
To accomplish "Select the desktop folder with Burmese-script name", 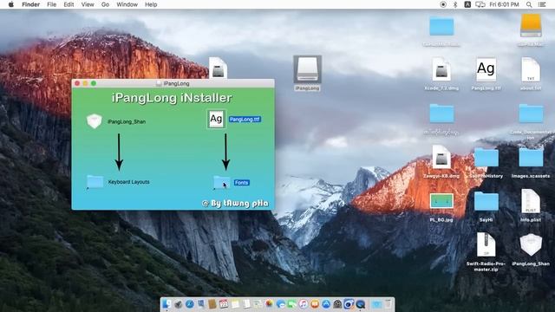I will point(441,114).
